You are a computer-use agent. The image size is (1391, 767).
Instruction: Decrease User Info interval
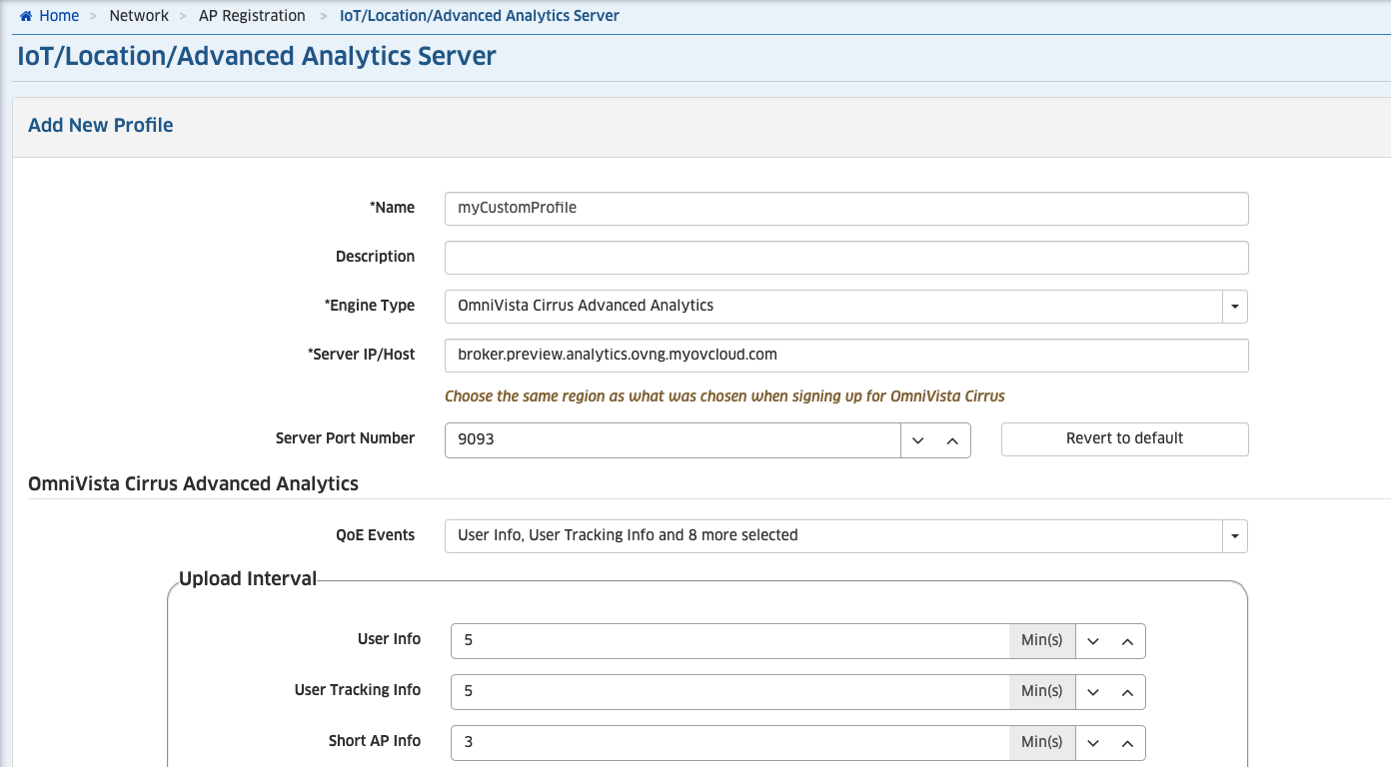pyautogui.click(x=1093, y=641)
